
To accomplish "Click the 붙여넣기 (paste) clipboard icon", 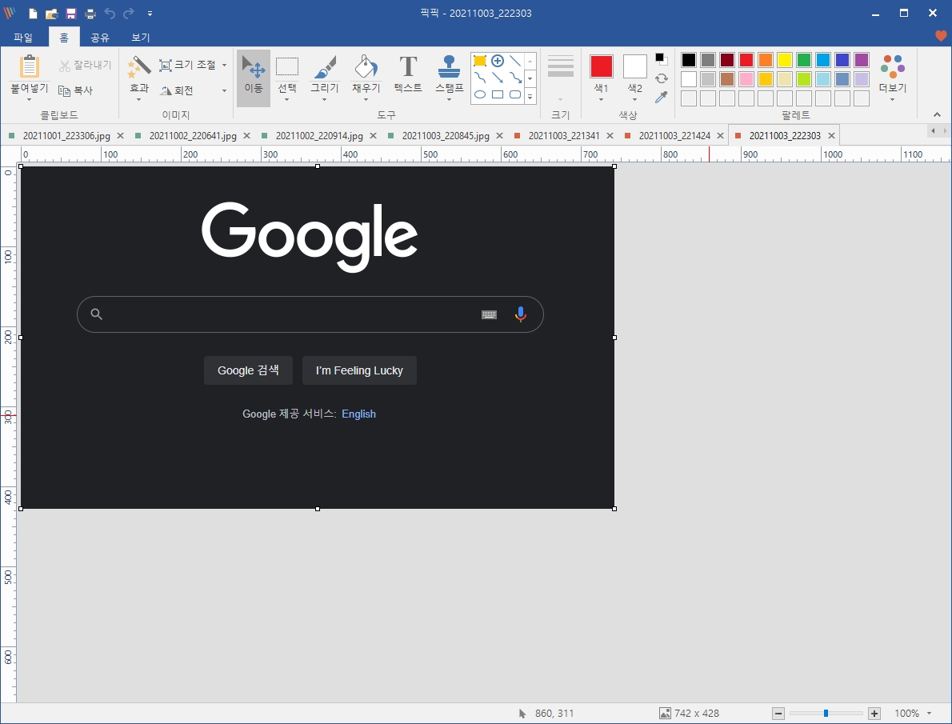I will click(x=29, y=67).
